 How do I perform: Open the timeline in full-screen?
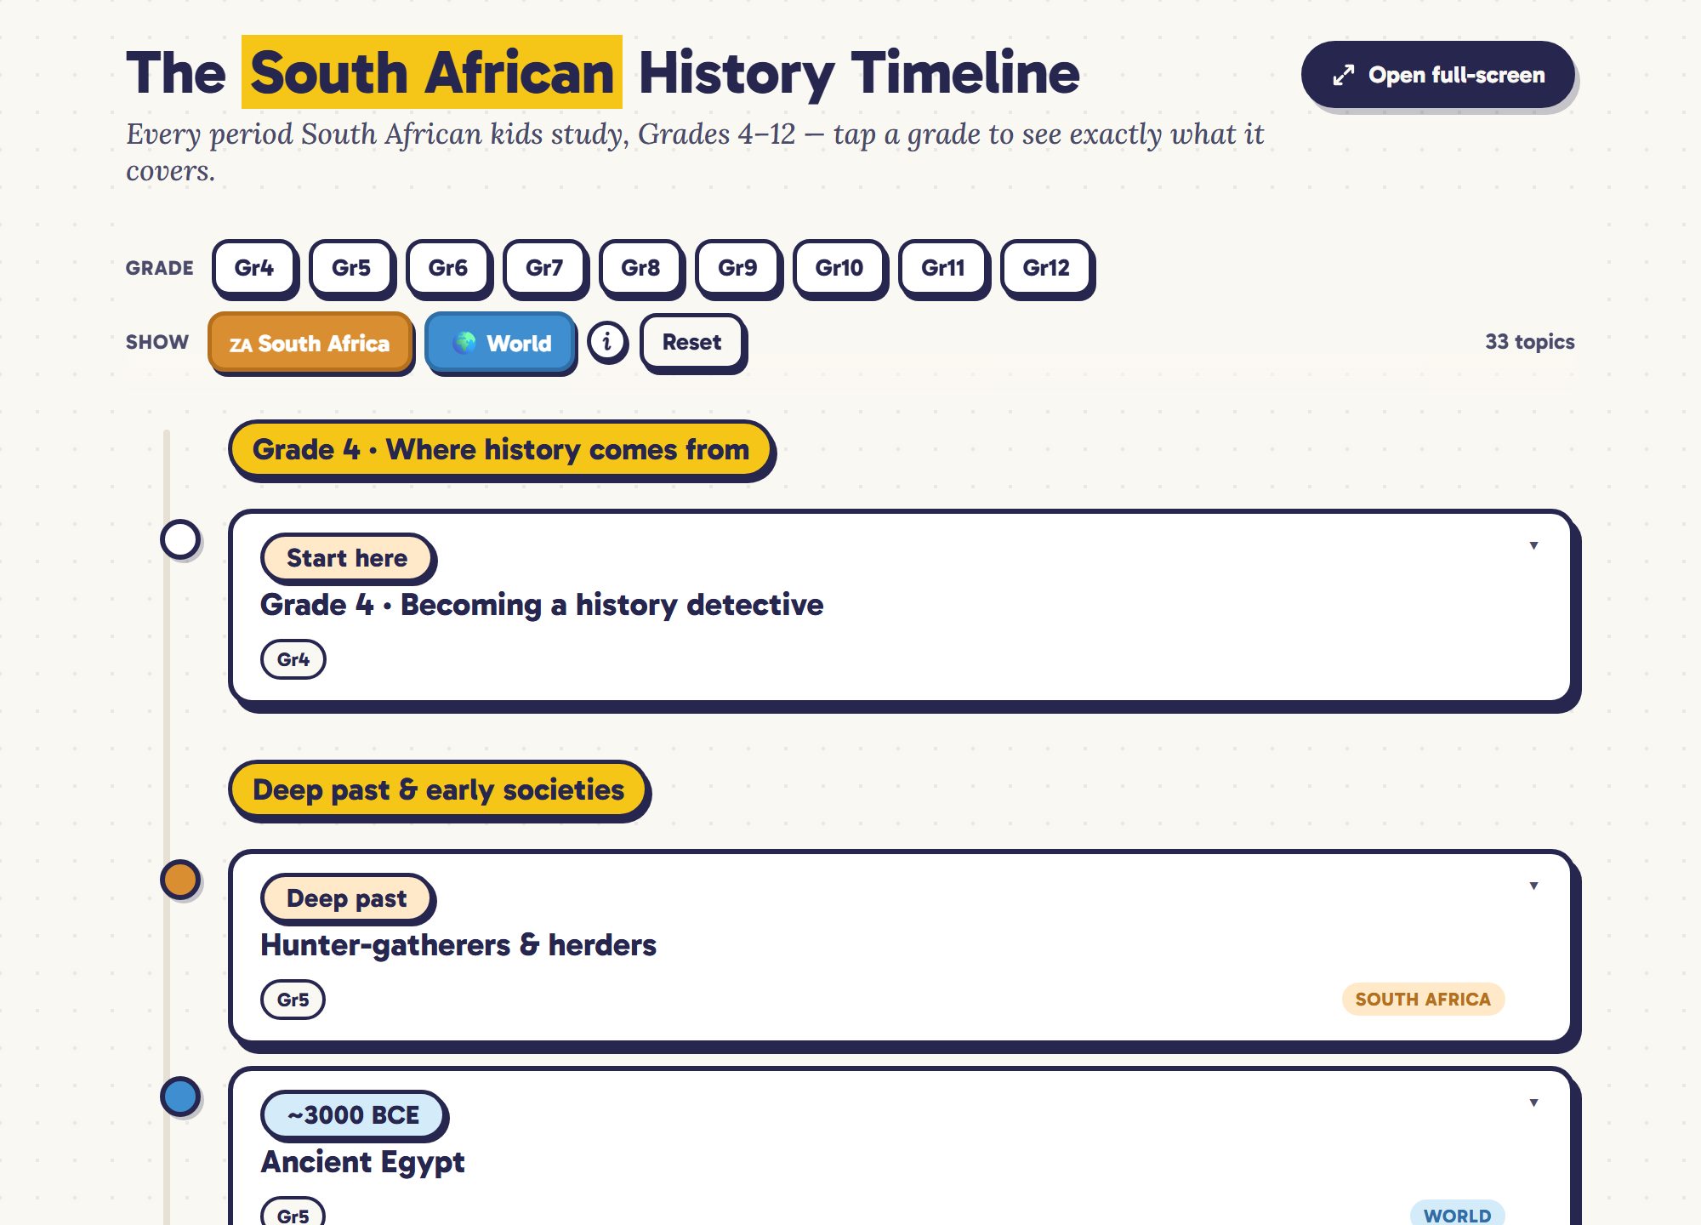1437,75
